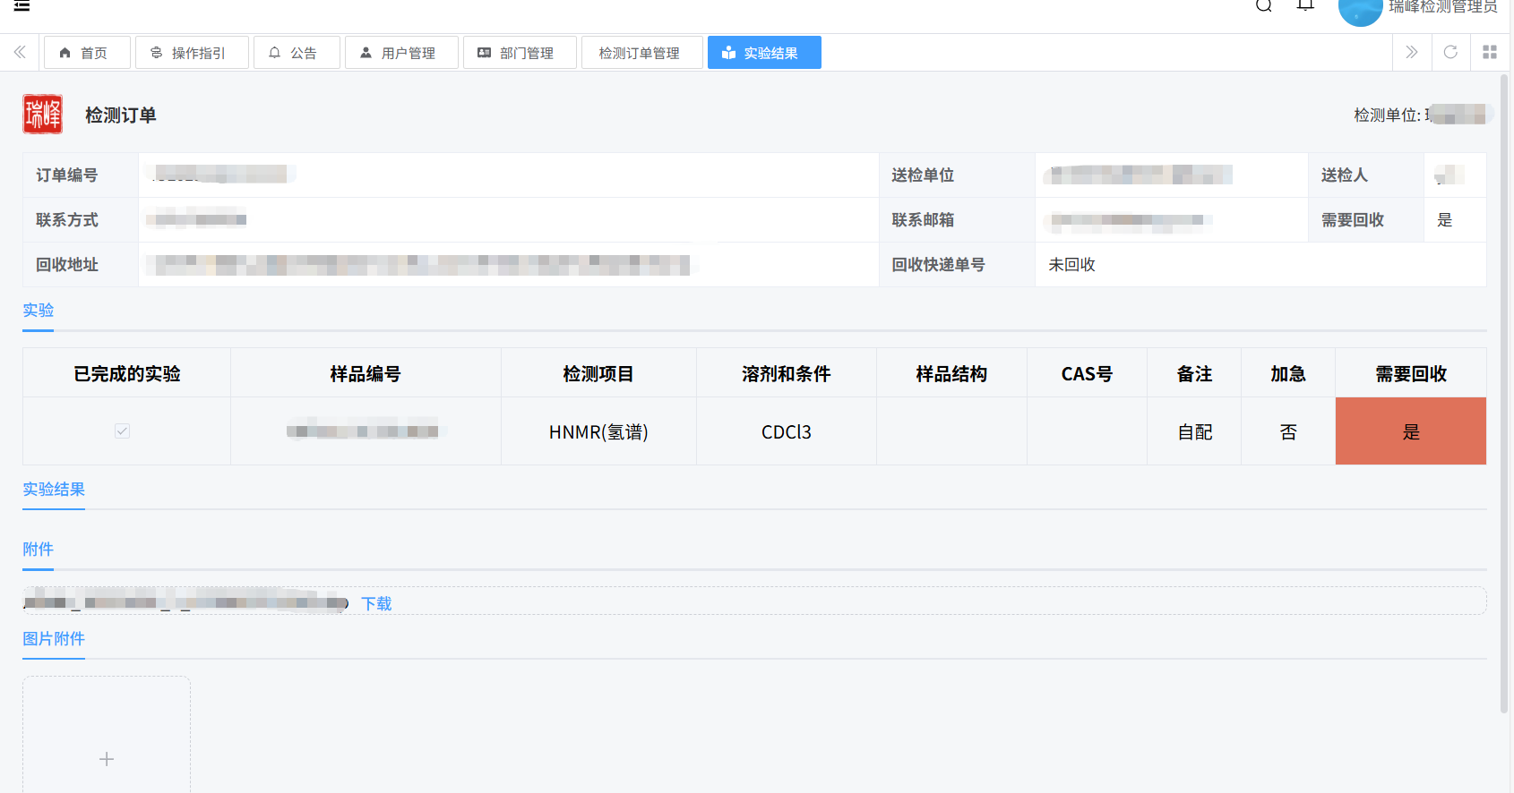This screenshot has height=793, width=1514.
Task: Click the search magnifier icon
Action: pyautogui.click(x=1263, y=6)
